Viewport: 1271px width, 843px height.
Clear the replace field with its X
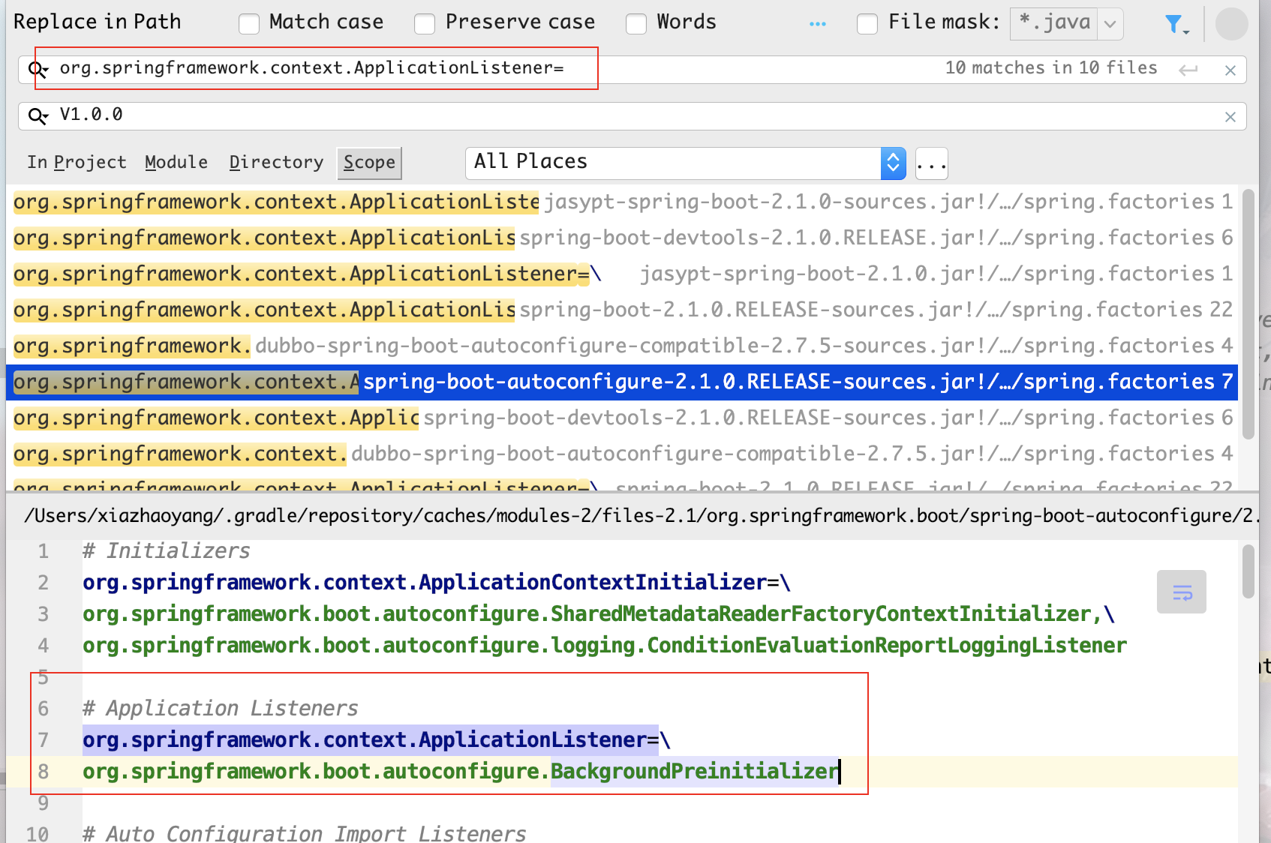coord(1230,117)
